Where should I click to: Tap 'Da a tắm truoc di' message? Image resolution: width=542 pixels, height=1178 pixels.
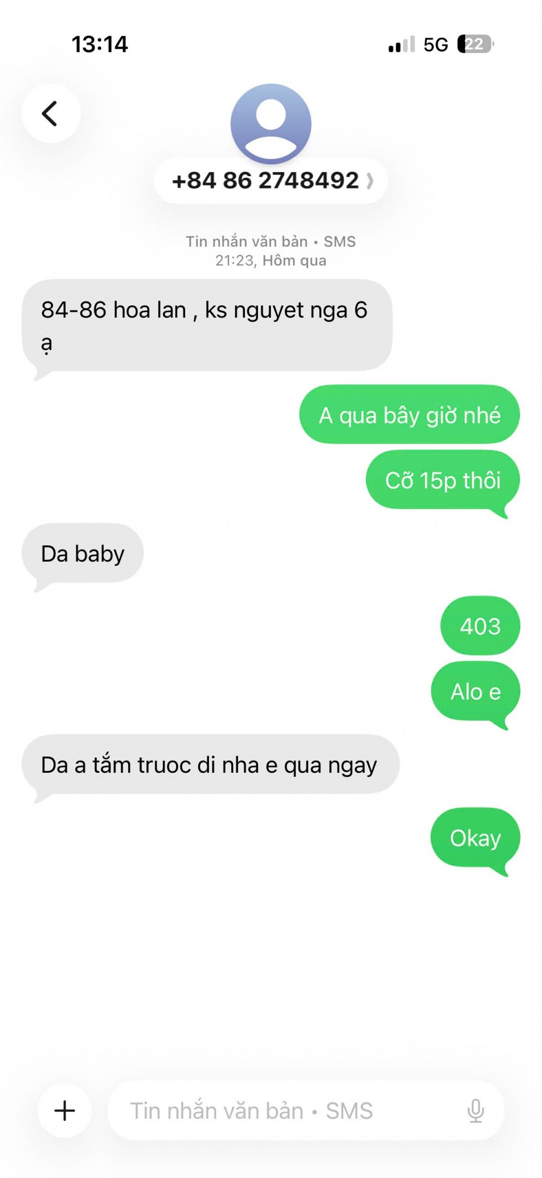(211, 765)
